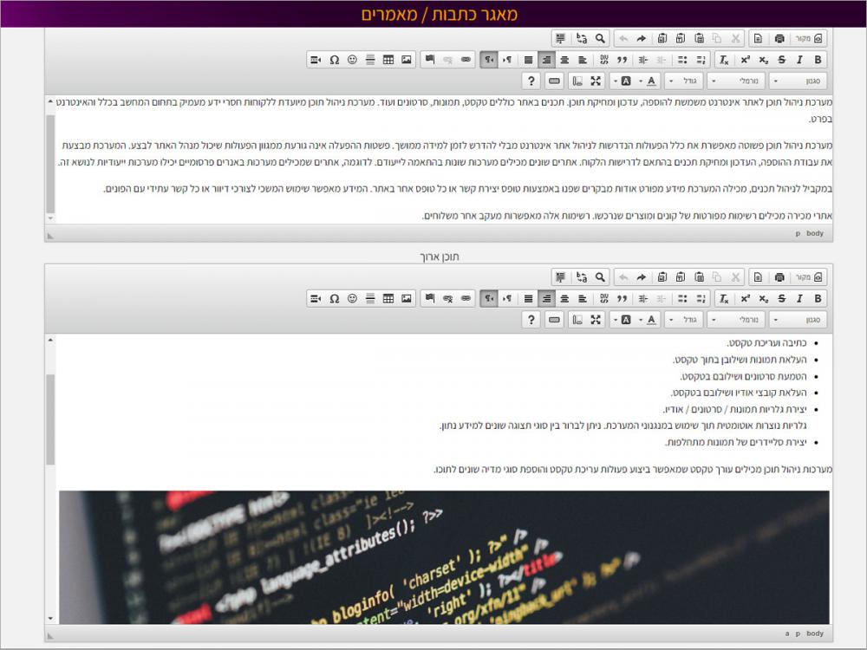Insert a link in the upper editor

466,60
